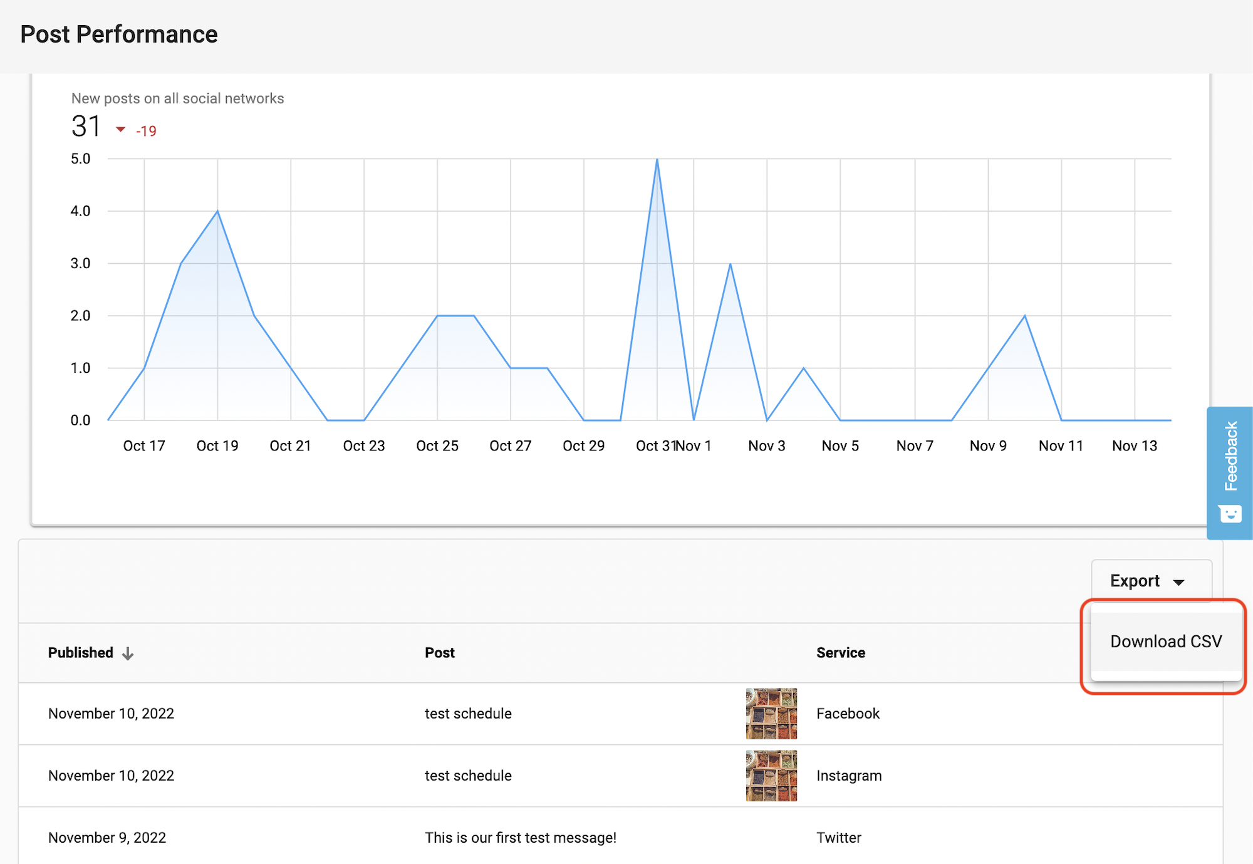Click the Service column header
Image resolution: width=1253 pixels, height=864 pixels.
coord(841,653)
